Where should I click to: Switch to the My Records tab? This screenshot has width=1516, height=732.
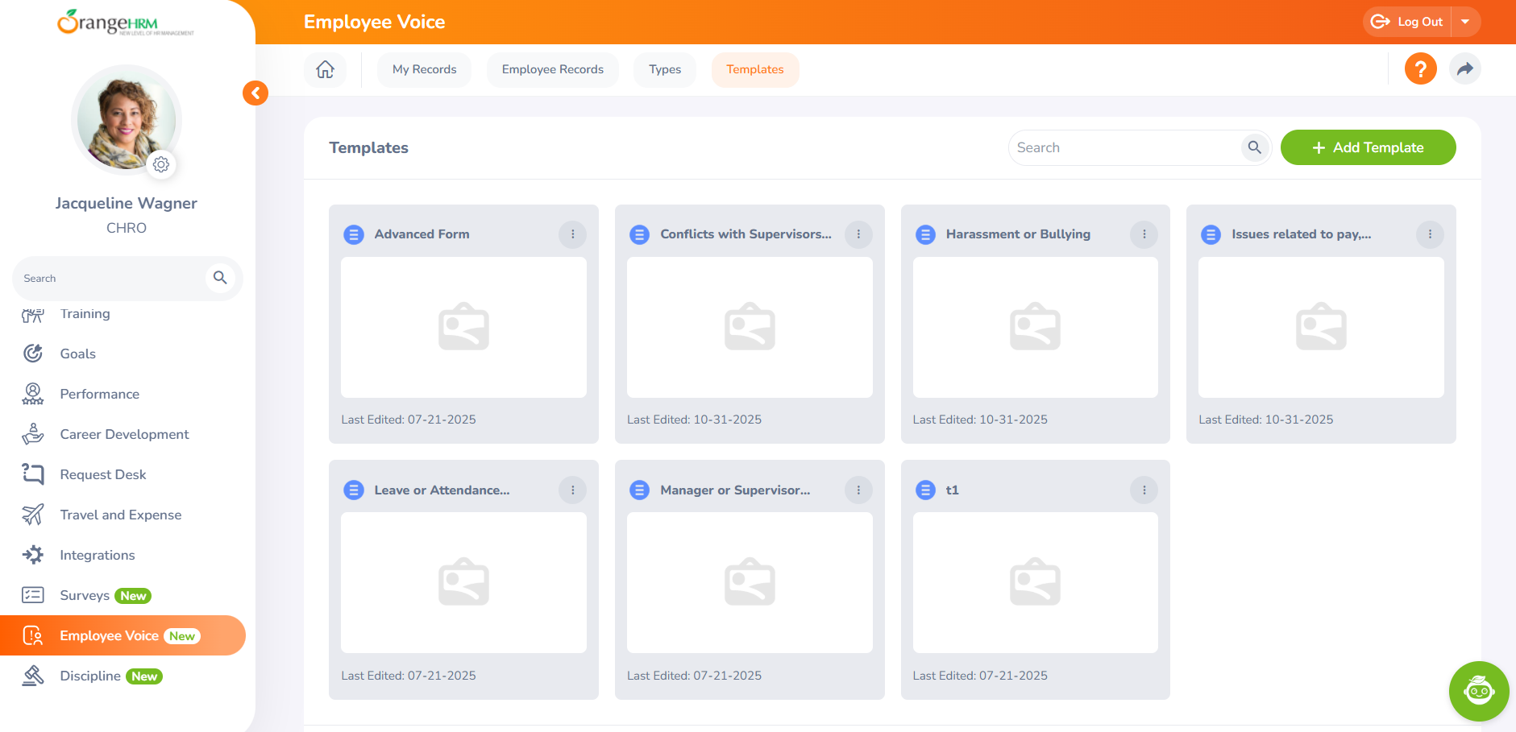click(x=424, y=69)
